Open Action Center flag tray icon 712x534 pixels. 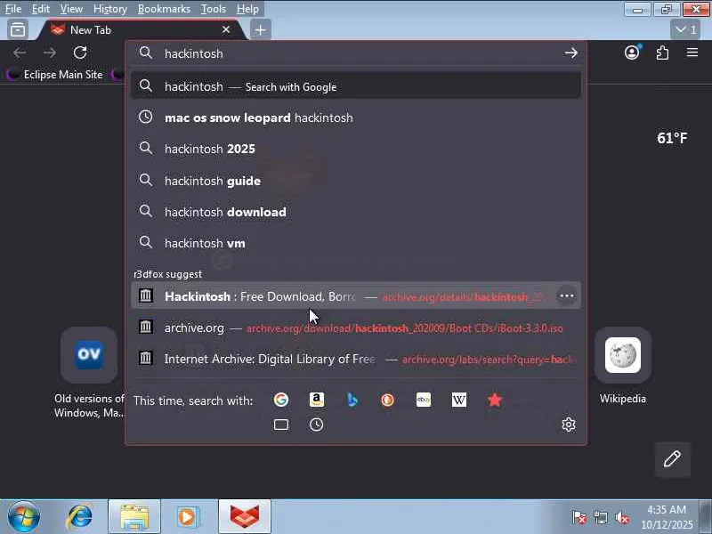click(579, 517)
